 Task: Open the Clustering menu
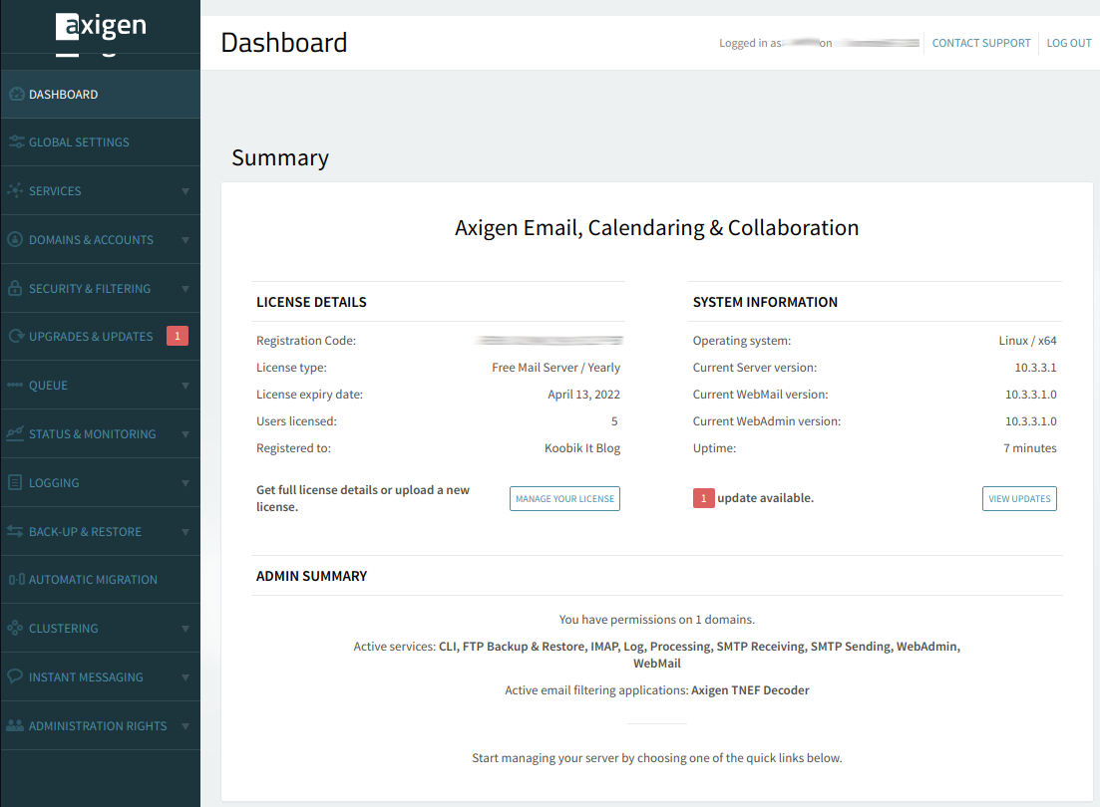pos(101,629)
